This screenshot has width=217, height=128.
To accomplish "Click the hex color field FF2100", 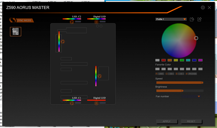I will pos(193,74).
